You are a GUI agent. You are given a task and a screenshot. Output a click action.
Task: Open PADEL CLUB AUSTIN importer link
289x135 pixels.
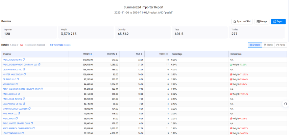12,99
